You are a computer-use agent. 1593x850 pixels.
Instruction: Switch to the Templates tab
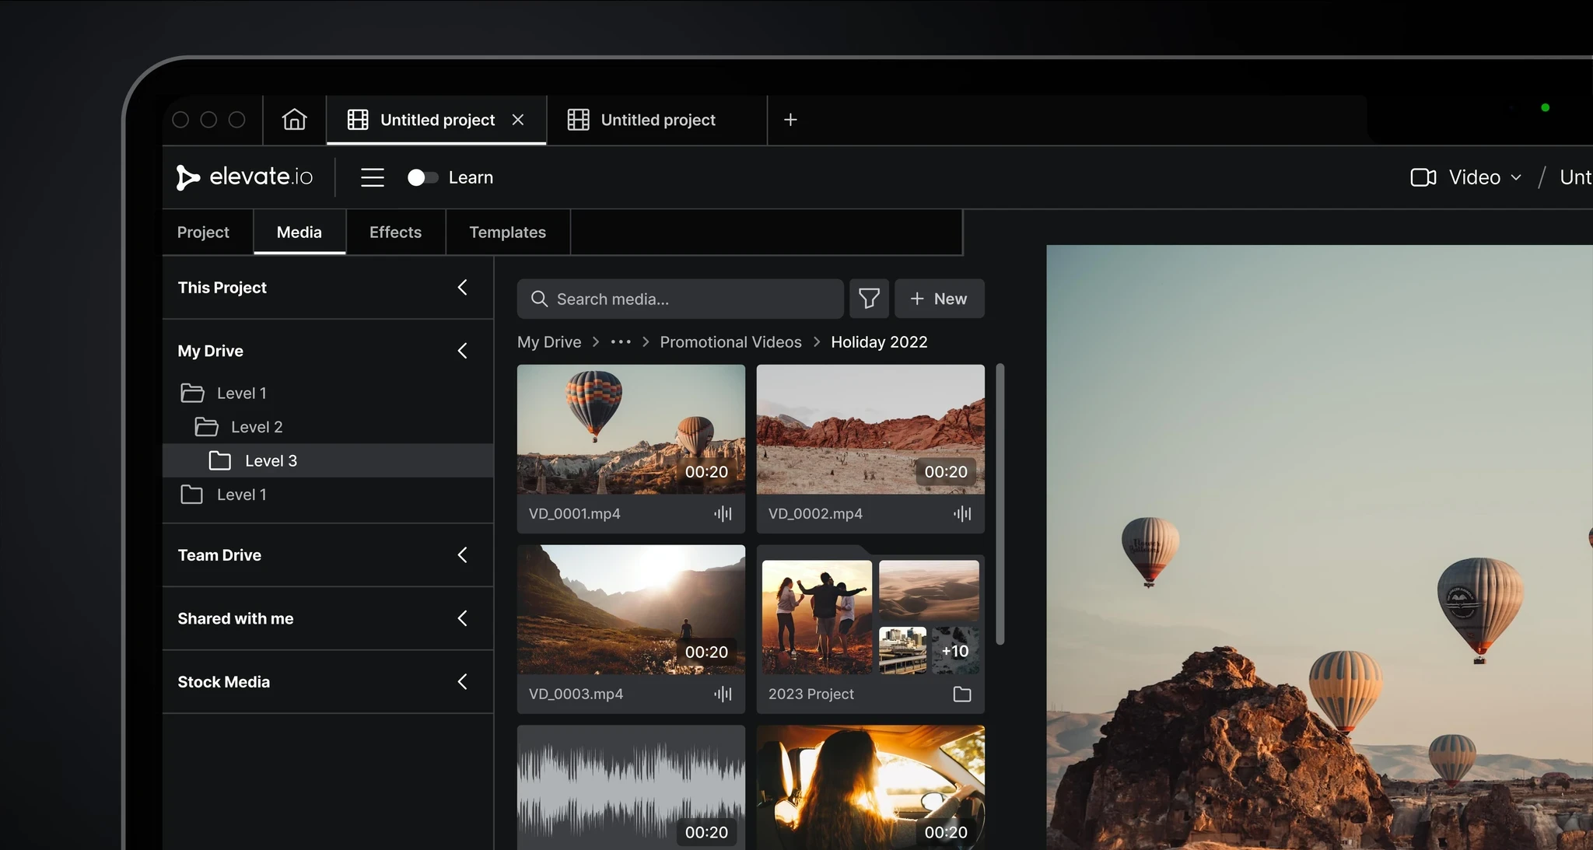(x=507, y=233)
